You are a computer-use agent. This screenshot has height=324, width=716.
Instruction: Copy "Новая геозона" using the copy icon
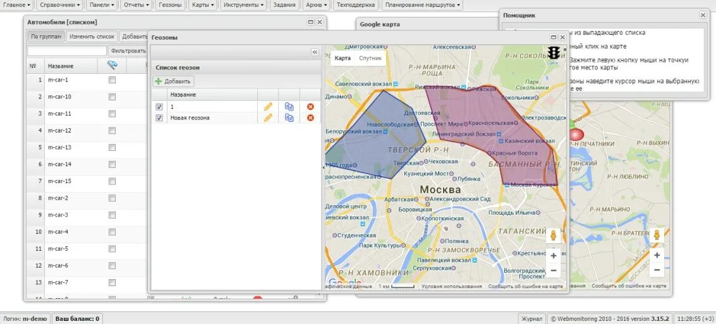coord(289,117)
